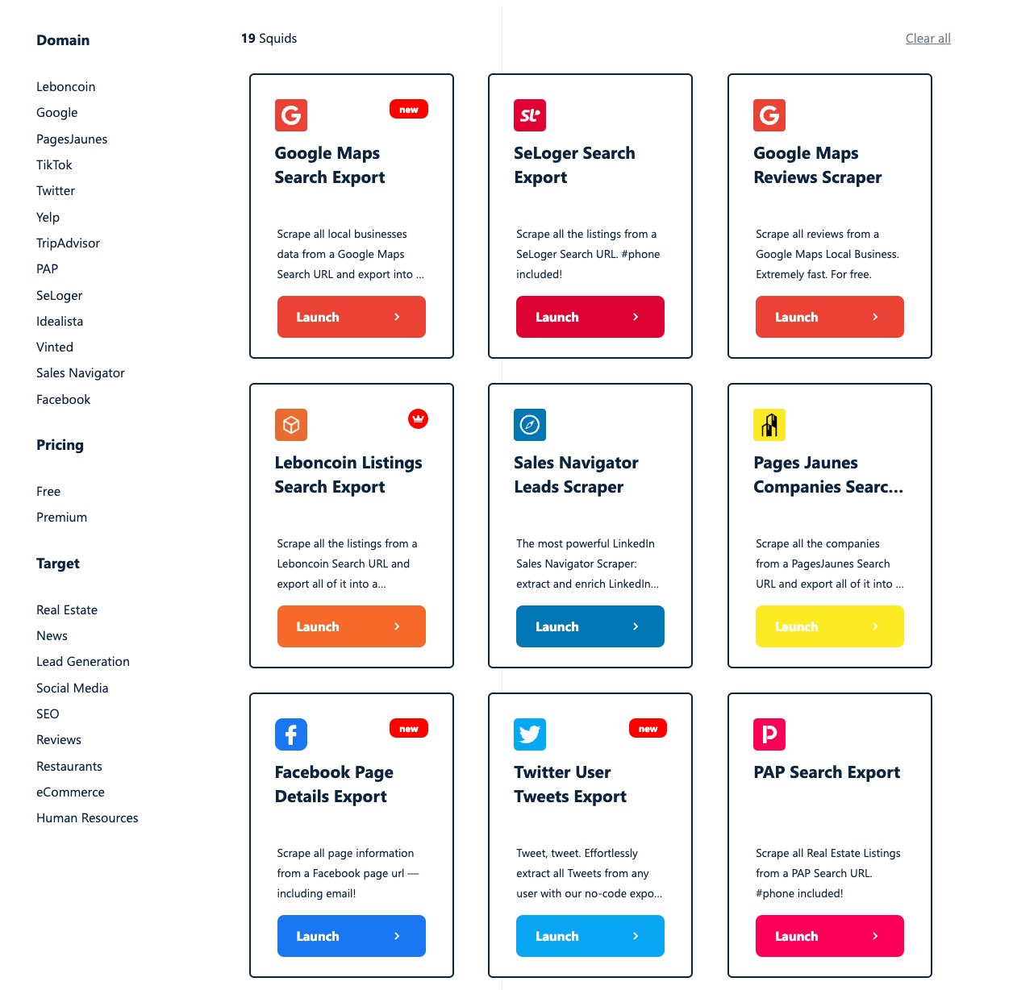Filter by Free pricing
The image size is (1013, 990).
point(48,492)
